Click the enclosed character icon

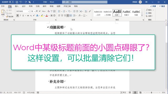(54, 16)
